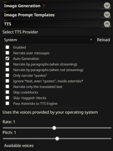Tick Pass Asterisks to TTS Engine

tap(7, 103)
